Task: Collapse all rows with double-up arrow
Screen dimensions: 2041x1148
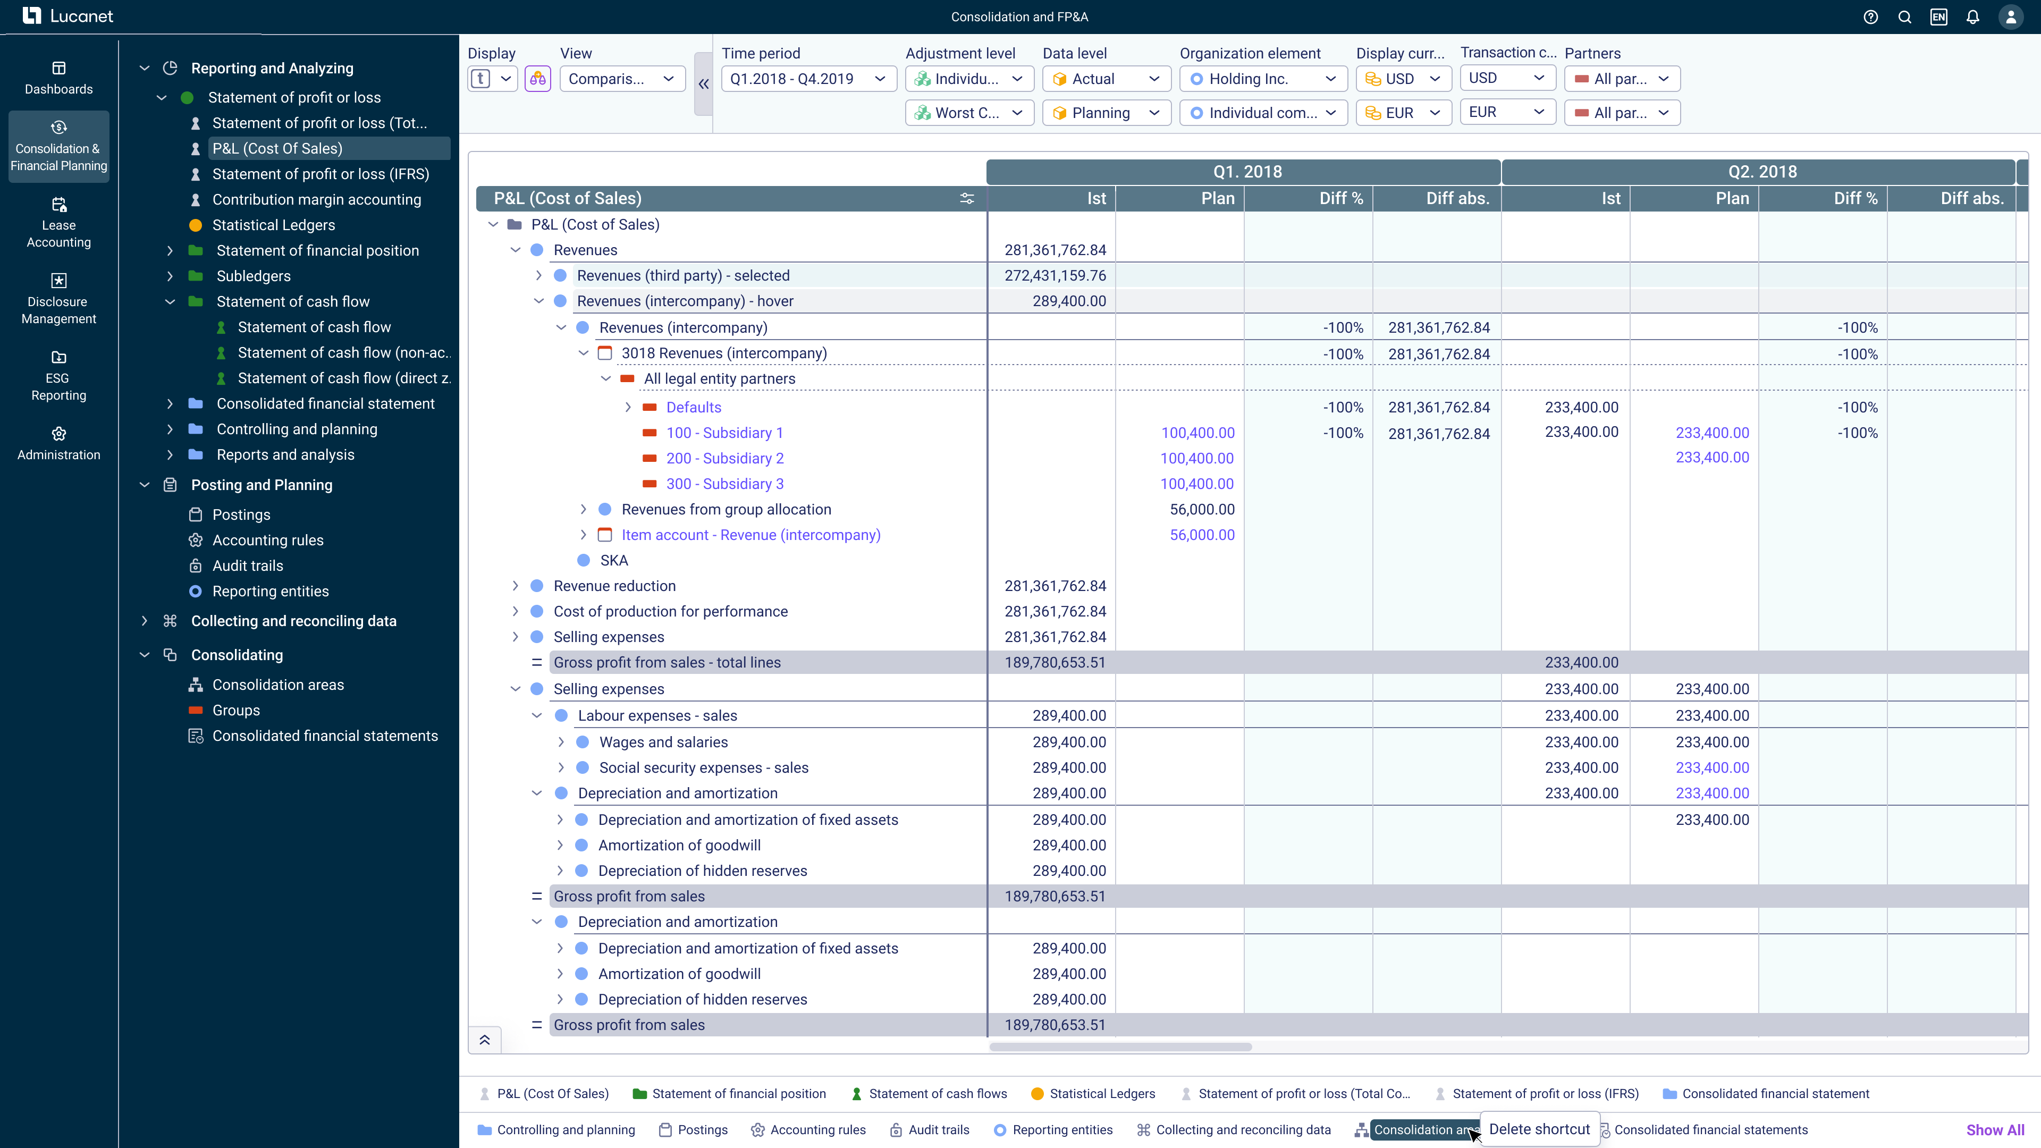Action: [x=485, y=1040]
